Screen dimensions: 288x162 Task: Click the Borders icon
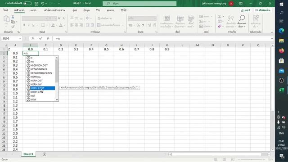(x=43, y=25)
